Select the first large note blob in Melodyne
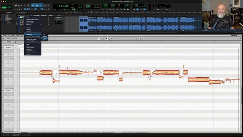The height and width of the screenshot is (137, 243). [46, 73]
